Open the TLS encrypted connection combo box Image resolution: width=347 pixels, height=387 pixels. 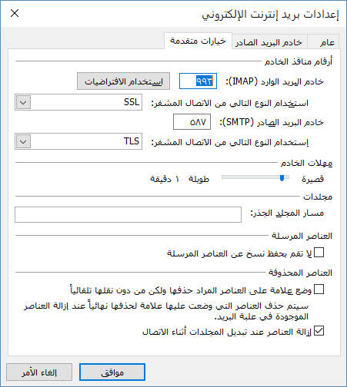(78, 141)
